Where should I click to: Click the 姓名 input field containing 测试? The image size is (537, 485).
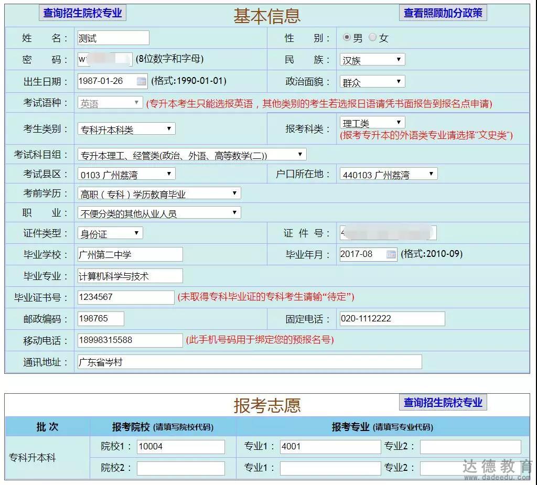coord(113,38)
